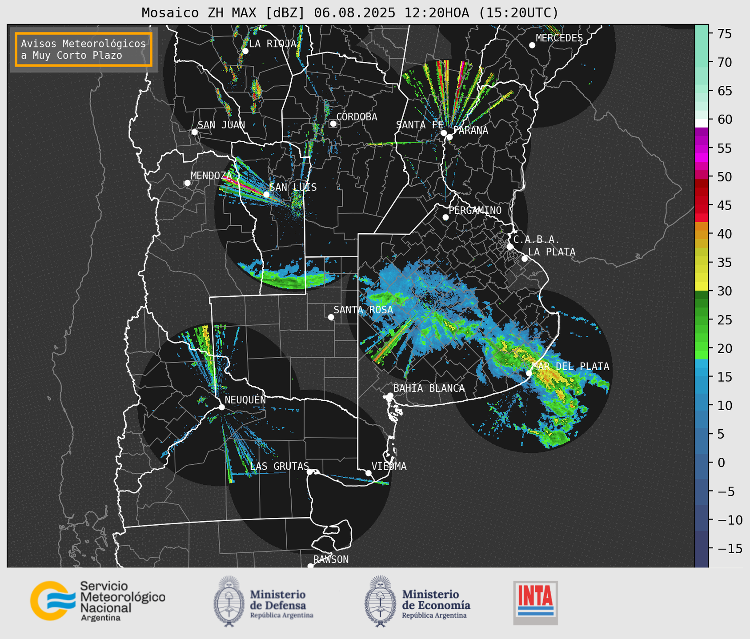Click the LAS GRUTAS label text
The width and height of the screenshot is (750, 639).
click(280, 466)
